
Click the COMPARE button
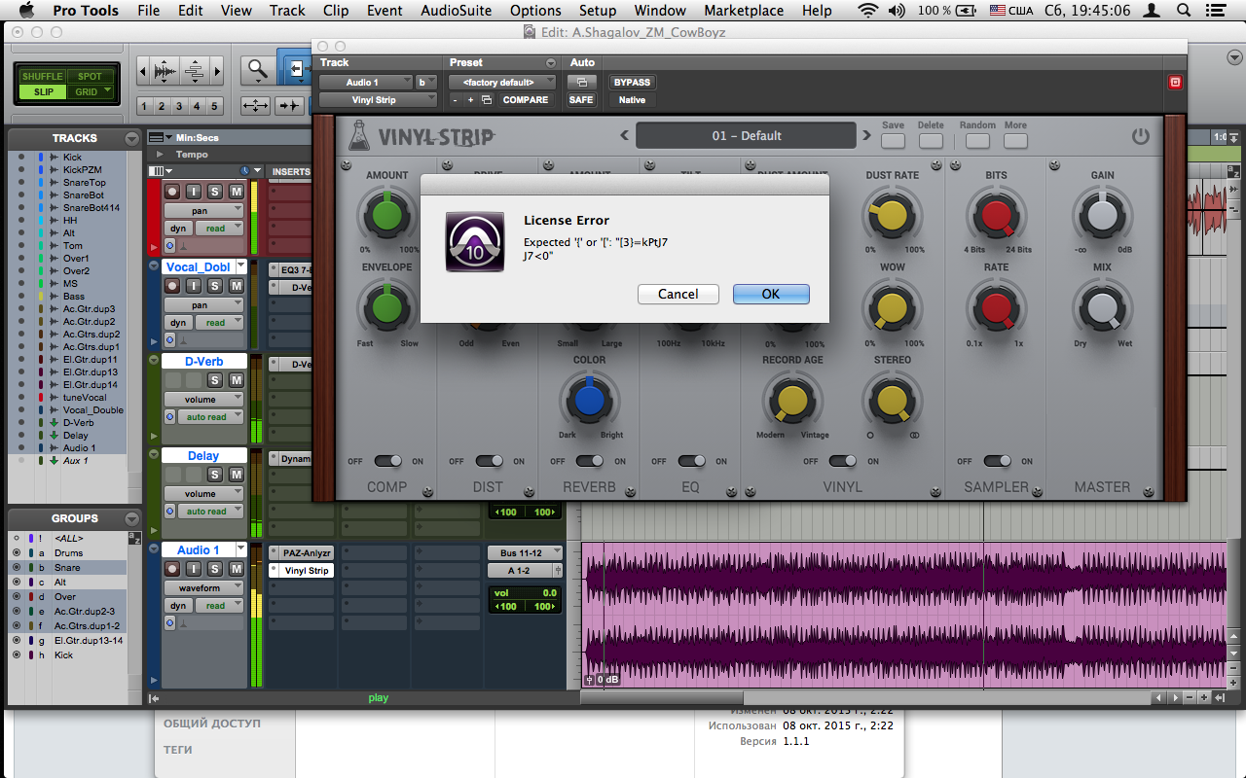pos(525,99)
